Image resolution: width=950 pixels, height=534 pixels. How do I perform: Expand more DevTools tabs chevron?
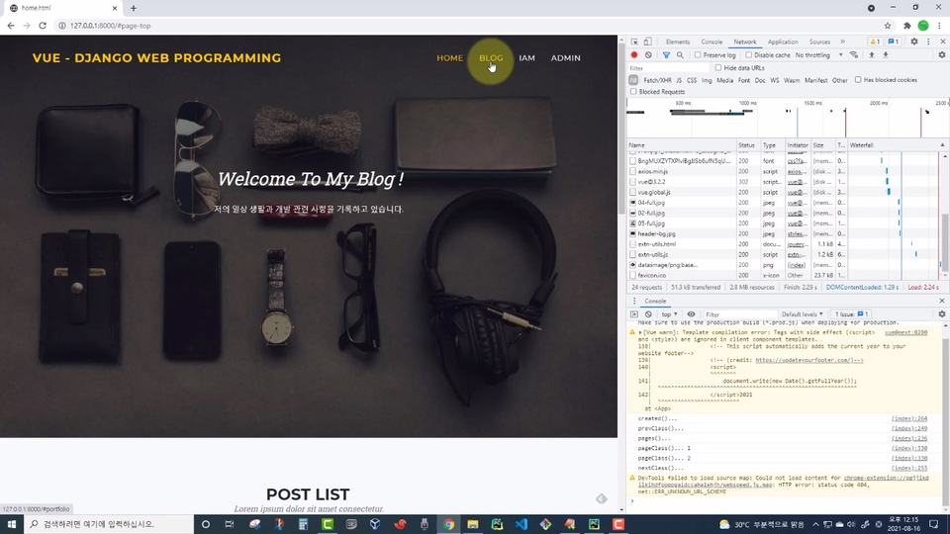click(843, 42)
